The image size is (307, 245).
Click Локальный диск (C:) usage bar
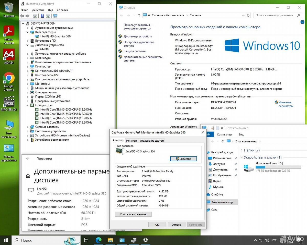[x=278, y=167]
